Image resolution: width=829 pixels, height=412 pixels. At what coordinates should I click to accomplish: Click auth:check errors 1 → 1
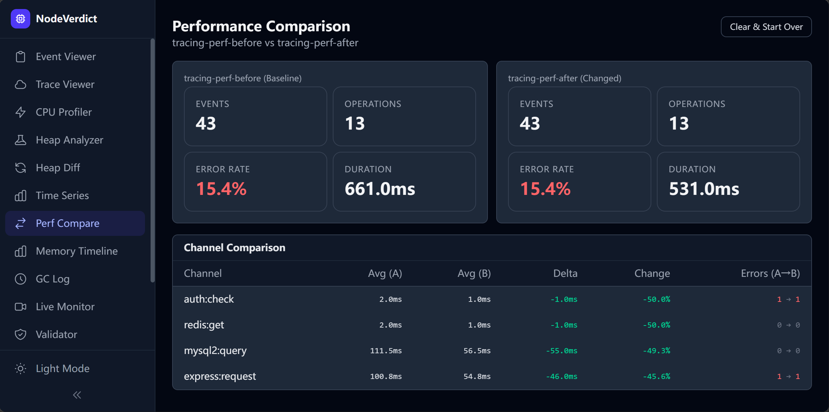point(788,299)
